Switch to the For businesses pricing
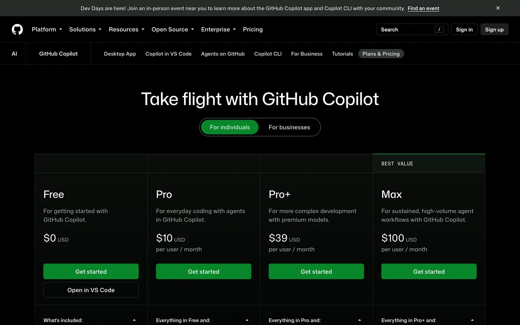 pyautogui.click(x=289, y=127)
